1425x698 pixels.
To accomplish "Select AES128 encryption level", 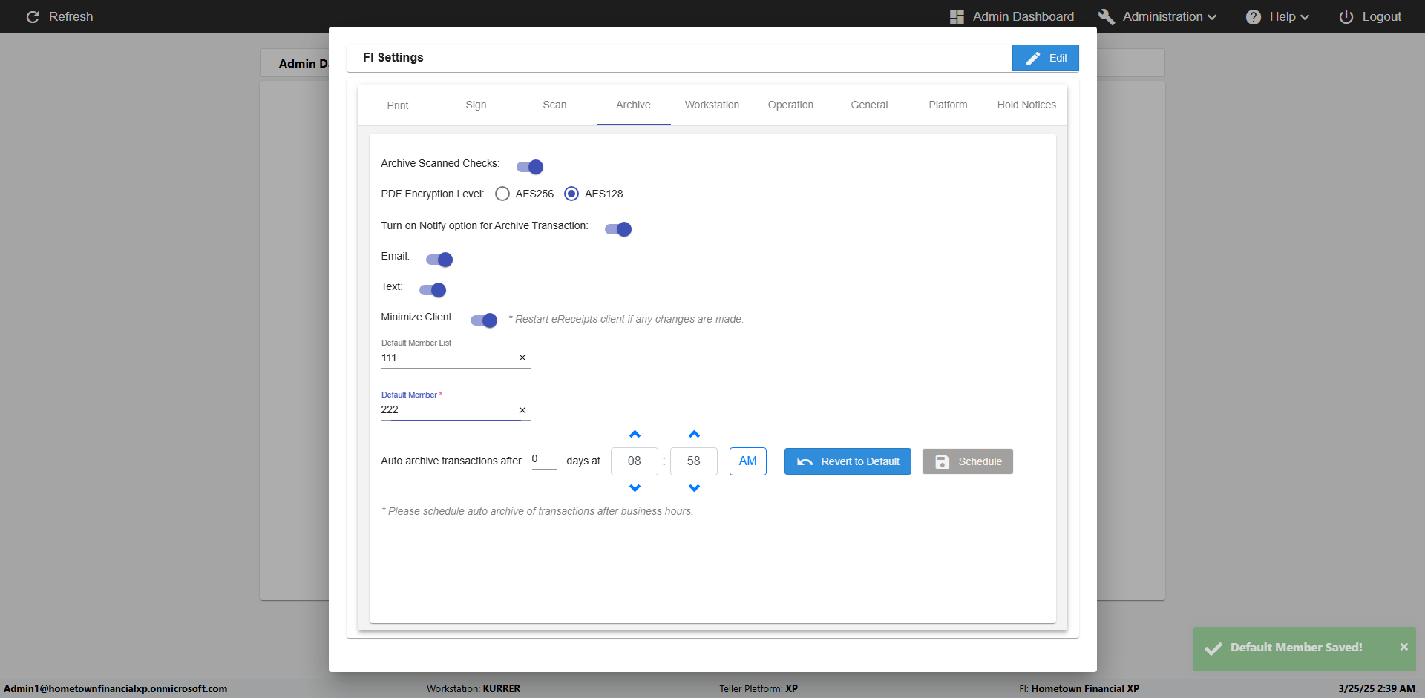I will point(571,194).
